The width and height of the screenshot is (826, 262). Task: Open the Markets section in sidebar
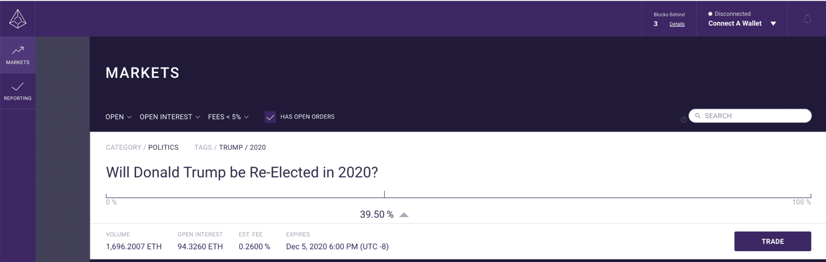click(18, 55)
